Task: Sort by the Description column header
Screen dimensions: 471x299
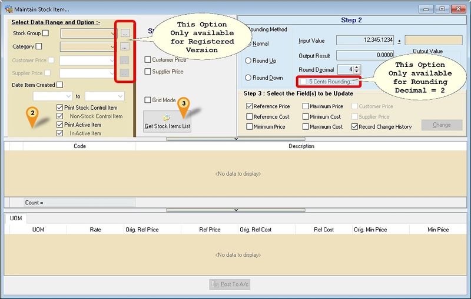Action: click(301, 146)
